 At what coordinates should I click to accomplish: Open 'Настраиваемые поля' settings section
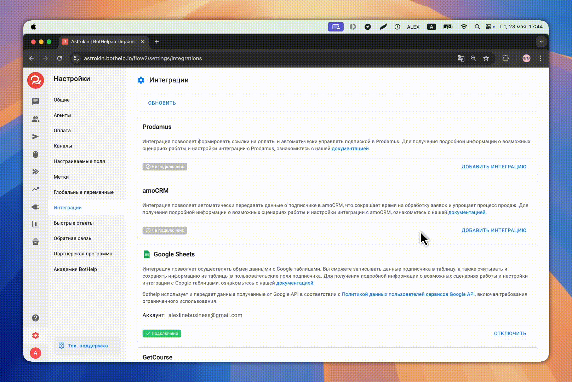pos(79,161)
